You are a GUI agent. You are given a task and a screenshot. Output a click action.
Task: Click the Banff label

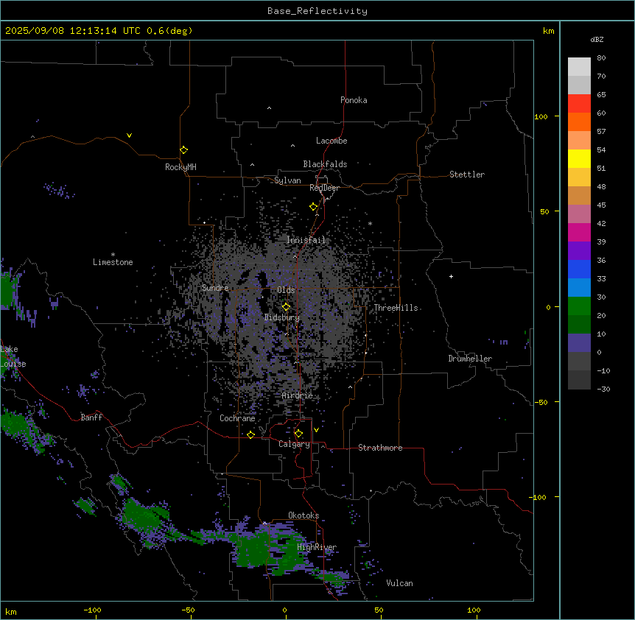(x=91, y=418)
